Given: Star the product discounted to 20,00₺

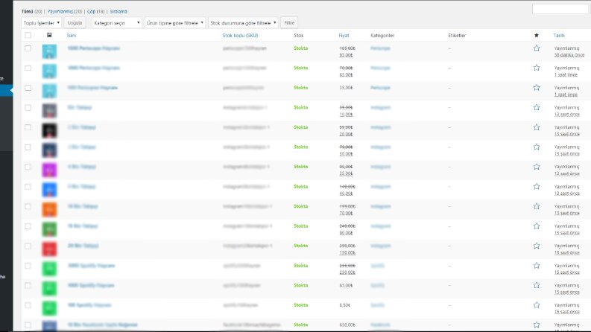Looking at the screenshot, I should (x=537, y=127).
